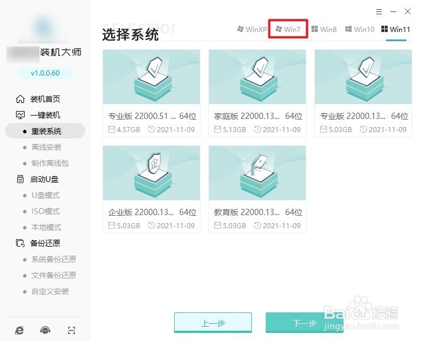Open 备份还原 section
This screenshot has width=422, height=341.
[45, 243]
